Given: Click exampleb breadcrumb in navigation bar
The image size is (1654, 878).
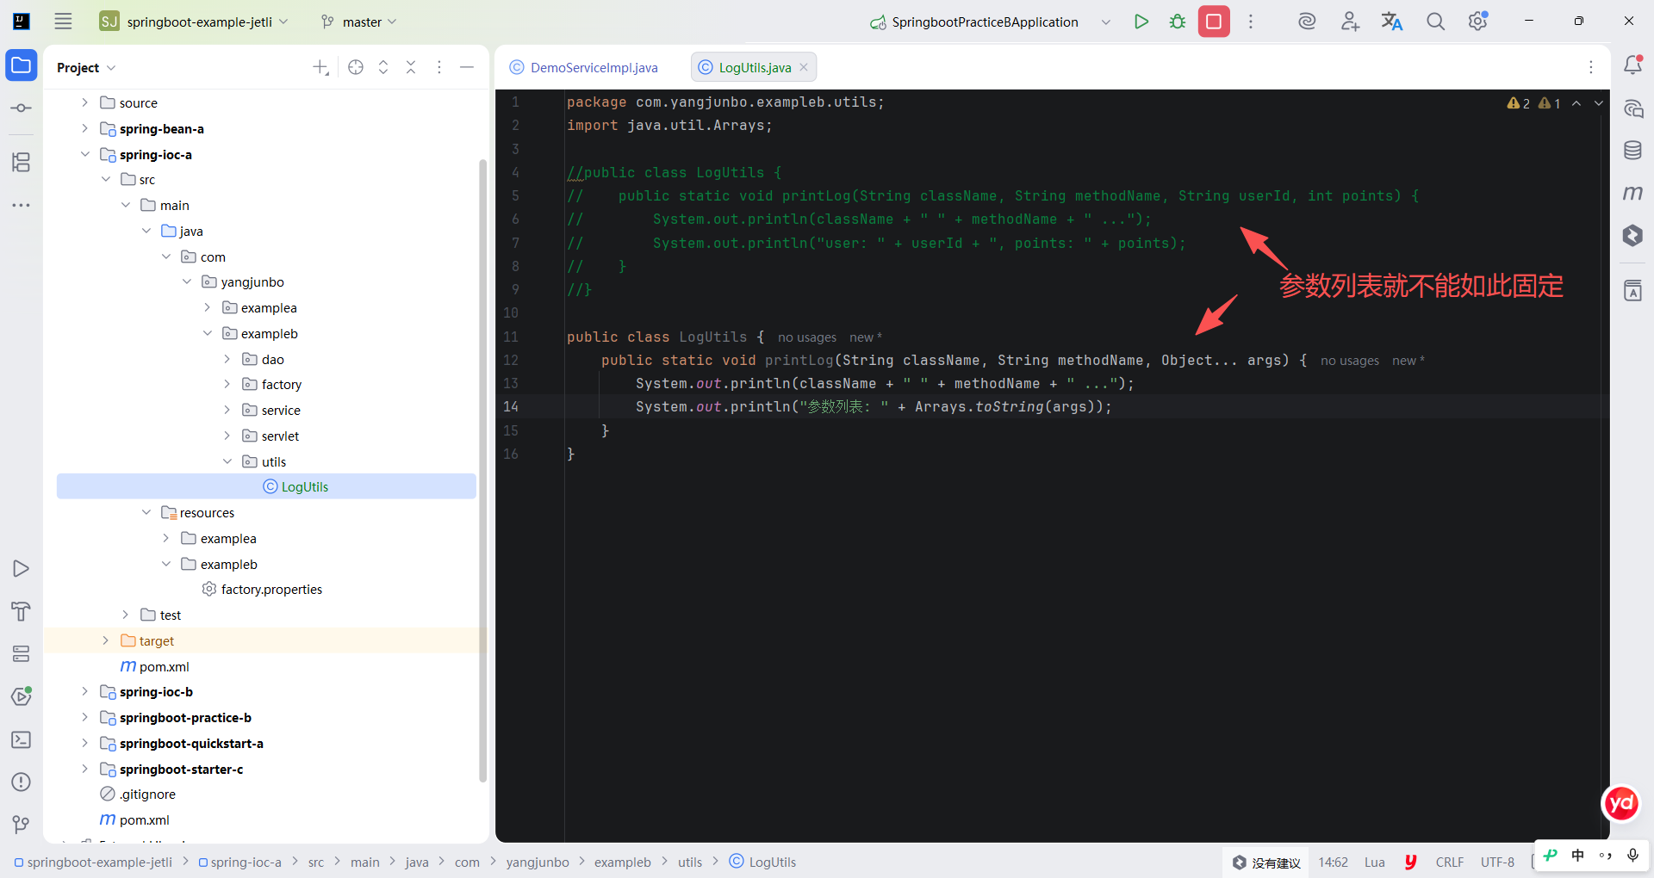Looking at the screenshot, I should click(622, 862).
